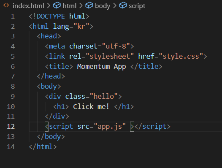The height and width of the screenshot is (168, 222).
Task: Click the lang attribute on line 2
Action: [61, 27]
